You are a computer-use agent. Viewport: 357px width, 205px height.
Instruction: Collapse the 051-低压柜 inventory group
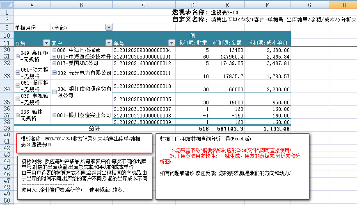point(17,86)
